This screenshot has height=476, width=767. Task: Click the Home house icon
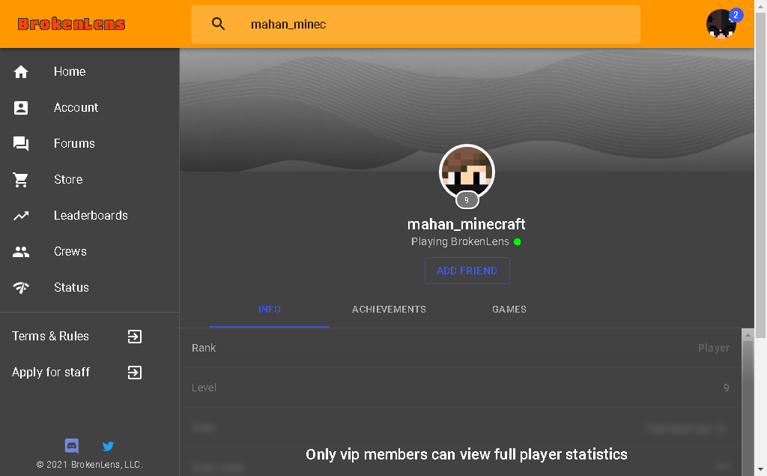point(20,72)
